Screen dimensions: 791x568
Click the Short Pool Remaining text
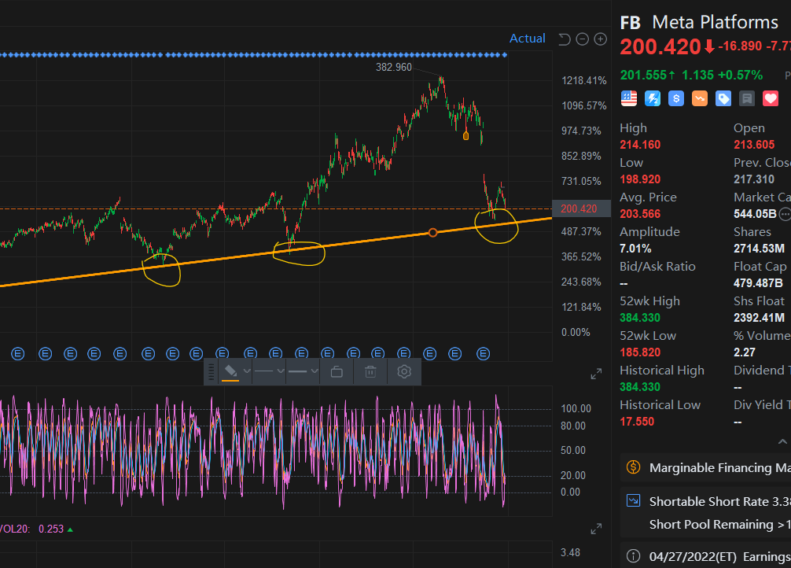tap(712, 525)
